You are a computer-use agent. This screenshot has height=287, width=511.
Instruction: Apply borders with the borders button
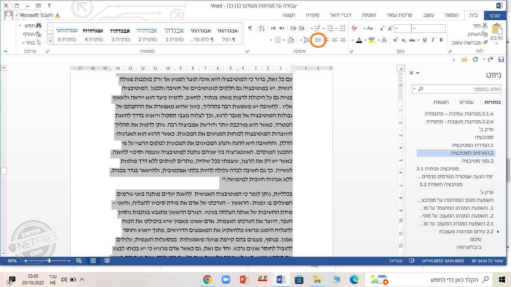[278, 40]
